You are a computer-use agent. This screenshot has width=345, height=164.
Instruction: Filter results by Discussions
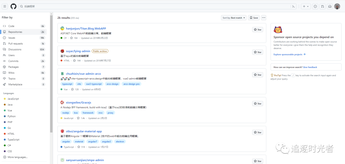24,49
